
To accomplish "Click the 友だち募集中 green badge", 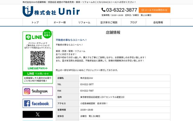I will [x=47, y=34].
